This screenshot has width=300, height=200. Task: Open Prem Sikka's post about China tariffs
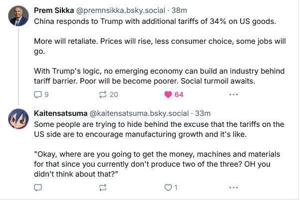pyautogui.click(x=160, y=51)
